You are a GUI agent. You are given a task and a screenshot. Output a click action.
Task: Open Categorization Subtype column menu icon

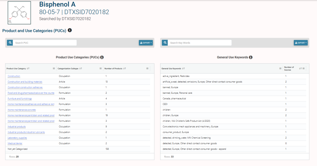(101, 68)
